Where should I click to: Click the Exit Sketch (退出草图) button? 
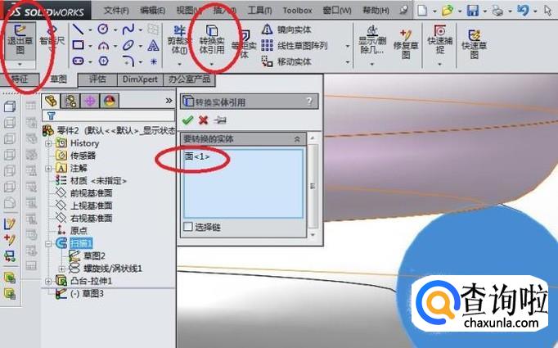coord(20,40)
